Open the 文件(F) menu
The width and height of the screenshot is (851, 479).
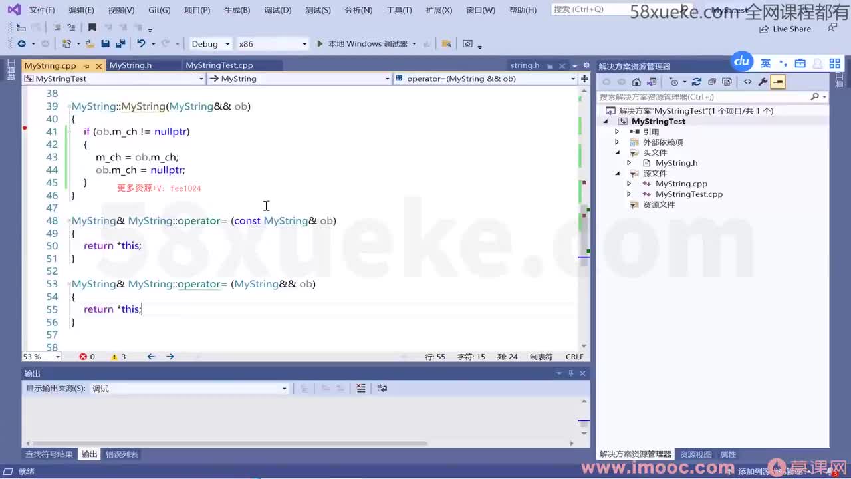point(42,10)
